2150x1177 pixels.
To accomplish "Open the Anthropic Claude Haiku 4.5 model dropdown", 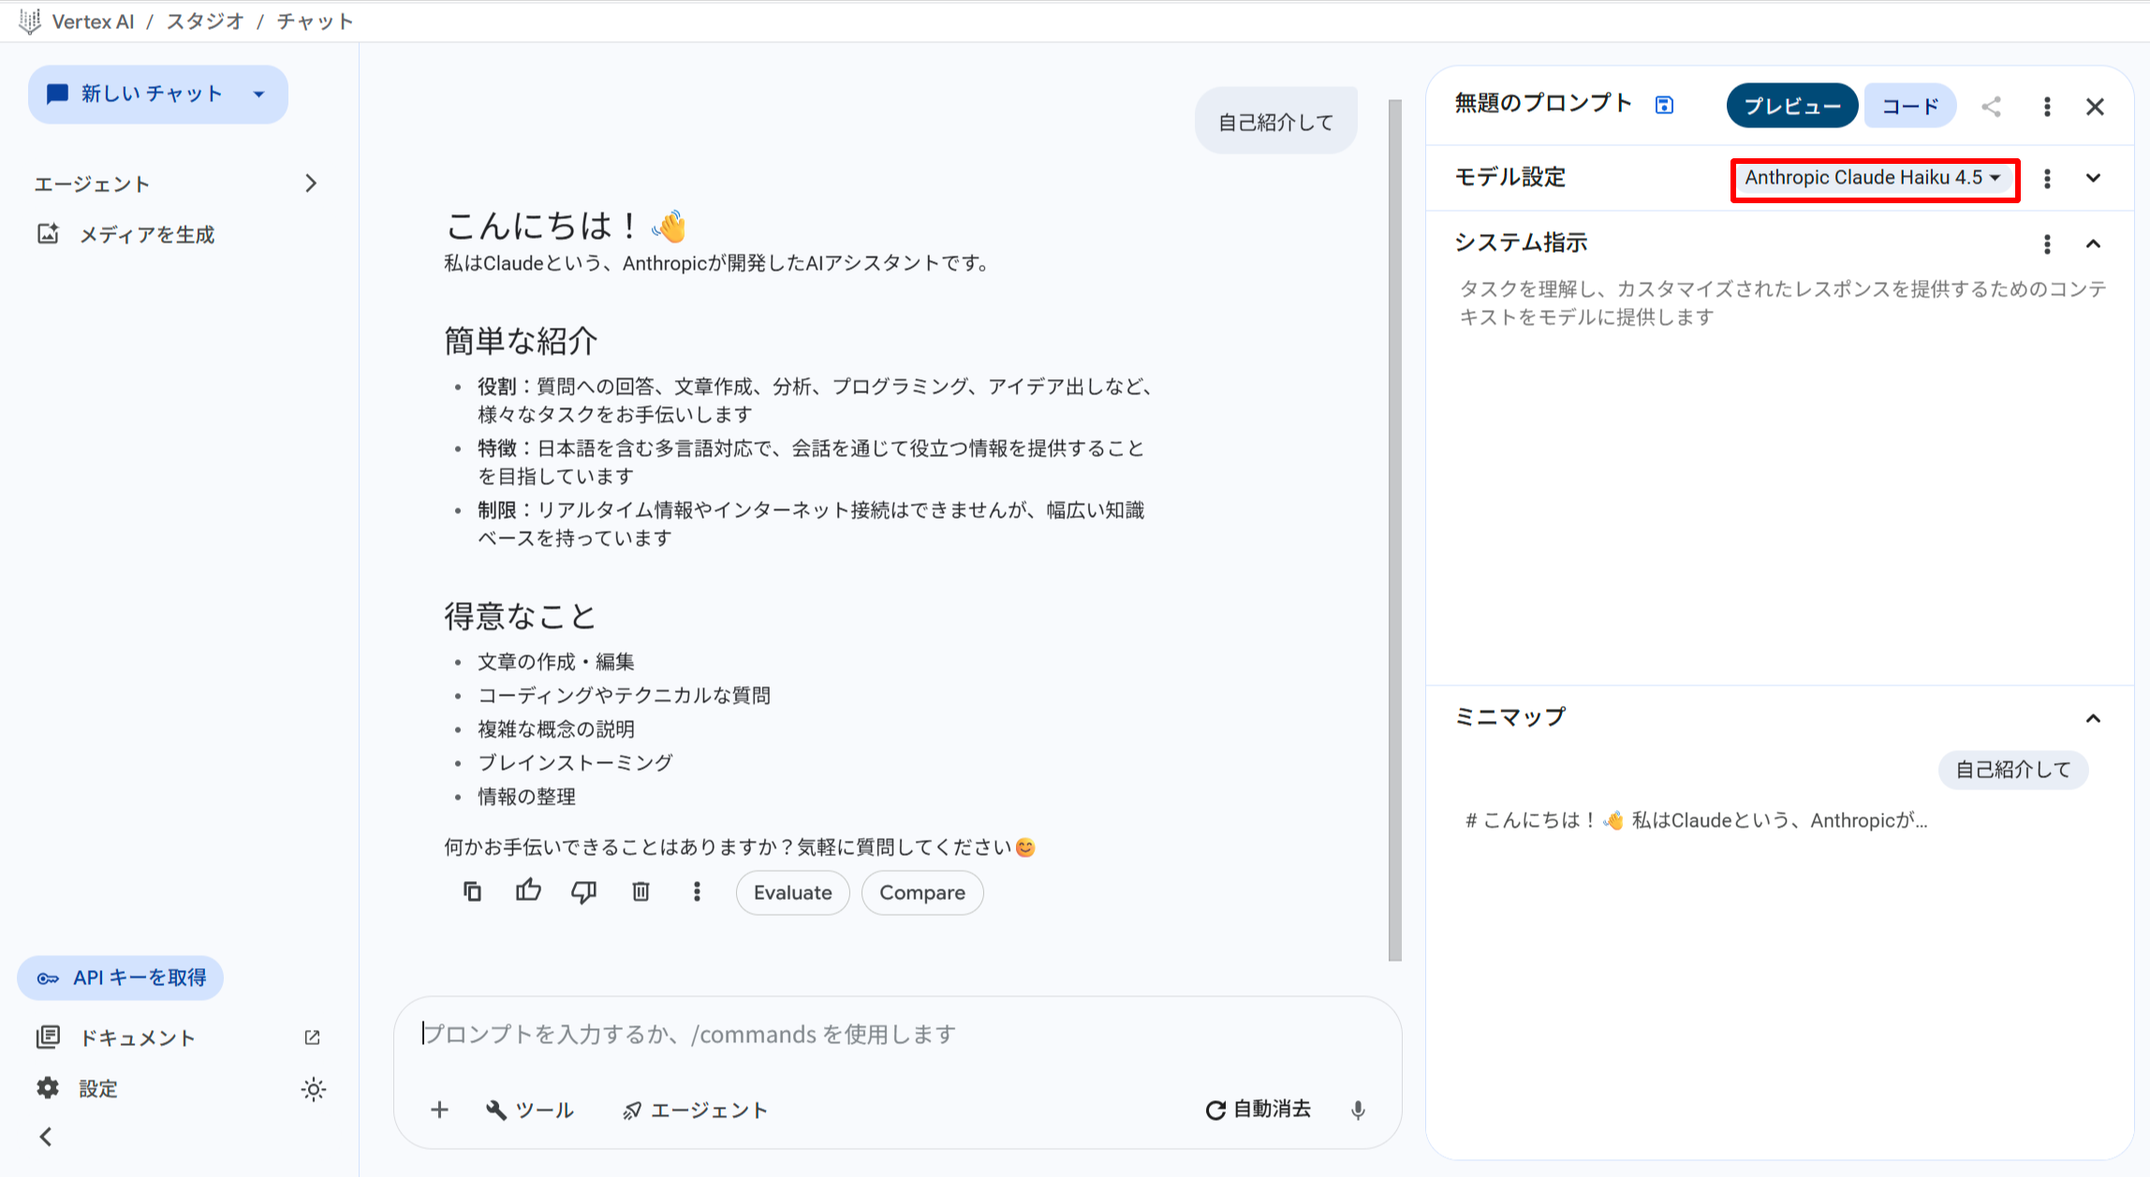I will tap(1874, 178).
